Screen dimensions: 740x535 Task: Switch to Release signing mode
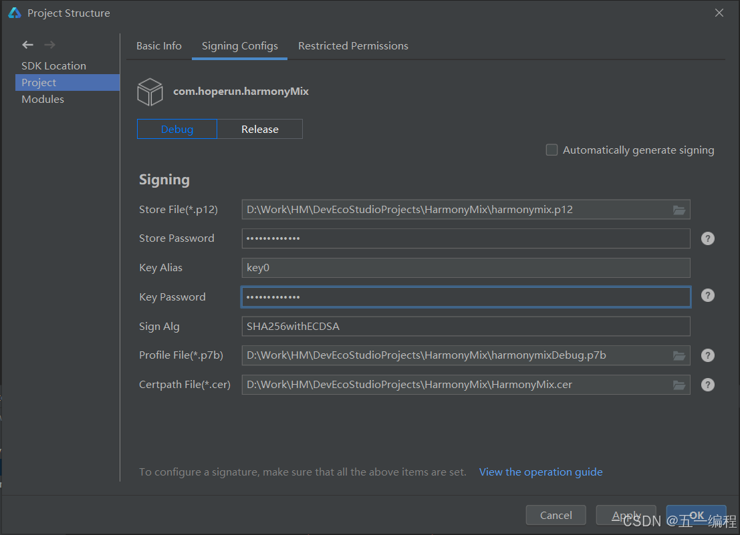[260, 129]
